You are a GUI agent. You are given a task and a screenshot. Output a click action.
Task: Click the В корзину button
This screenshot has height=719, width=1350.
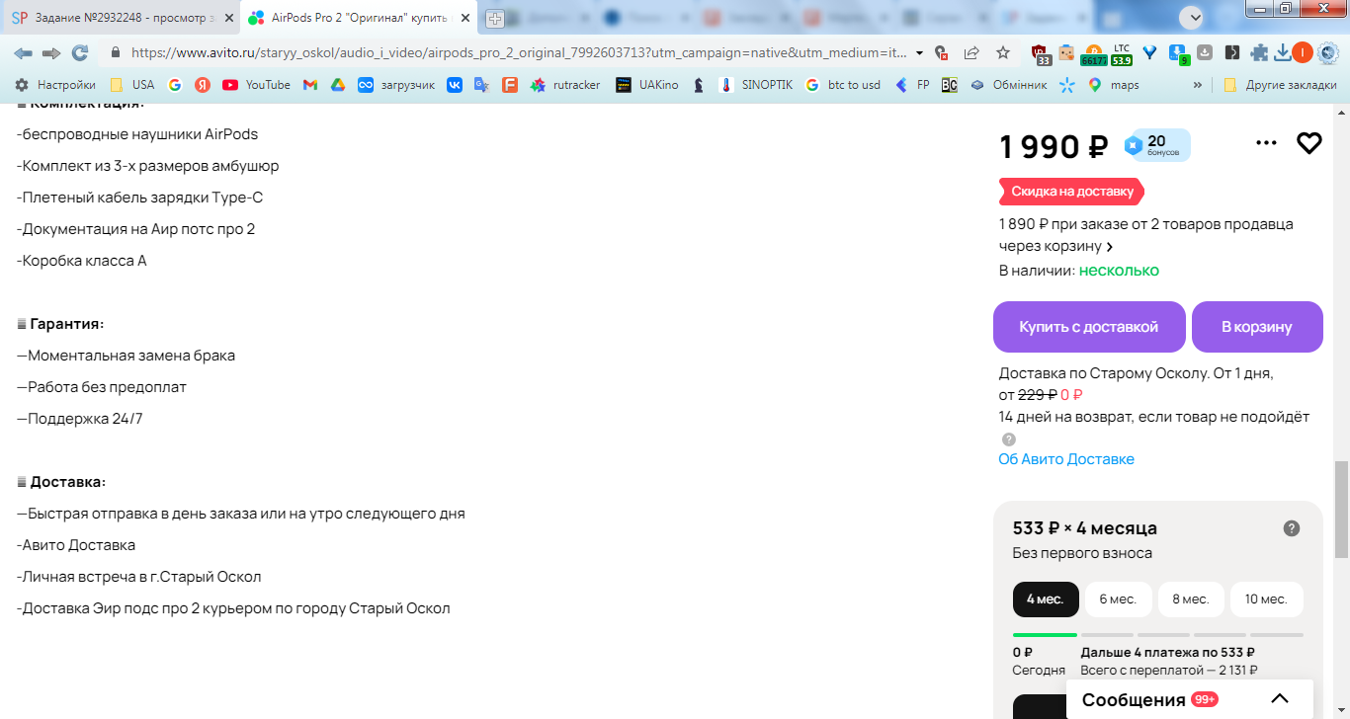click(x=1257, y=327)
